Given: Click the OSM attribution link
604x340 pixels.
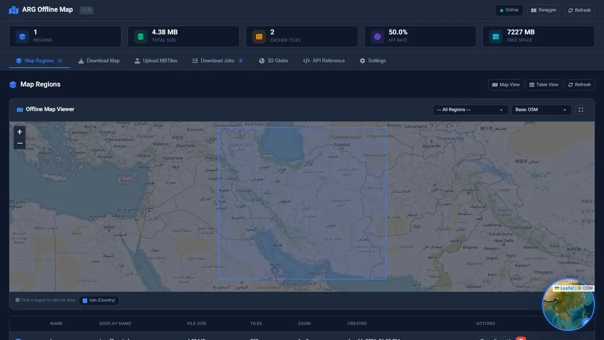Looking at the screenshot, I should point(588,288).
